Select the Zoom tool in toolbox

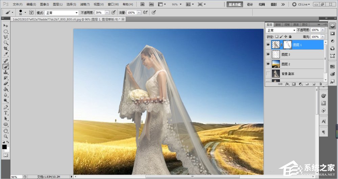click(x=5, y=137)
